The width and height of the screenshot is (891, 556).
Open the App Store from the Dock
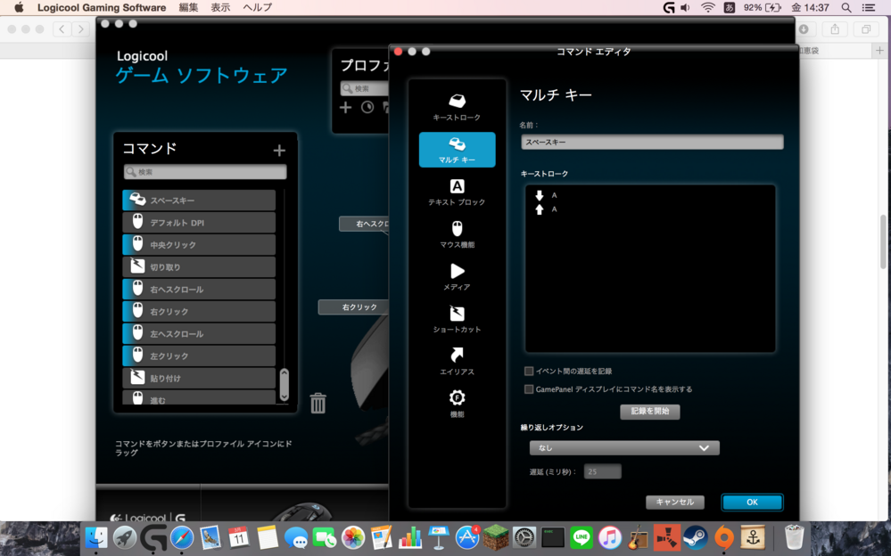click(467, 537)
